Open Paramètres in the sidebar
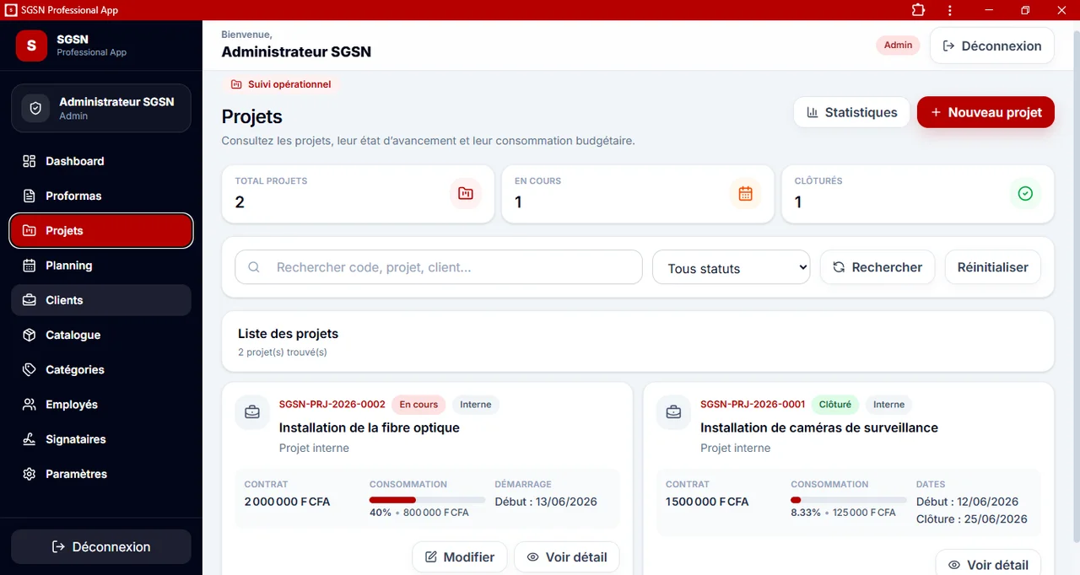The width and height of the screenshot is (1080, 575). pos(101,474)
